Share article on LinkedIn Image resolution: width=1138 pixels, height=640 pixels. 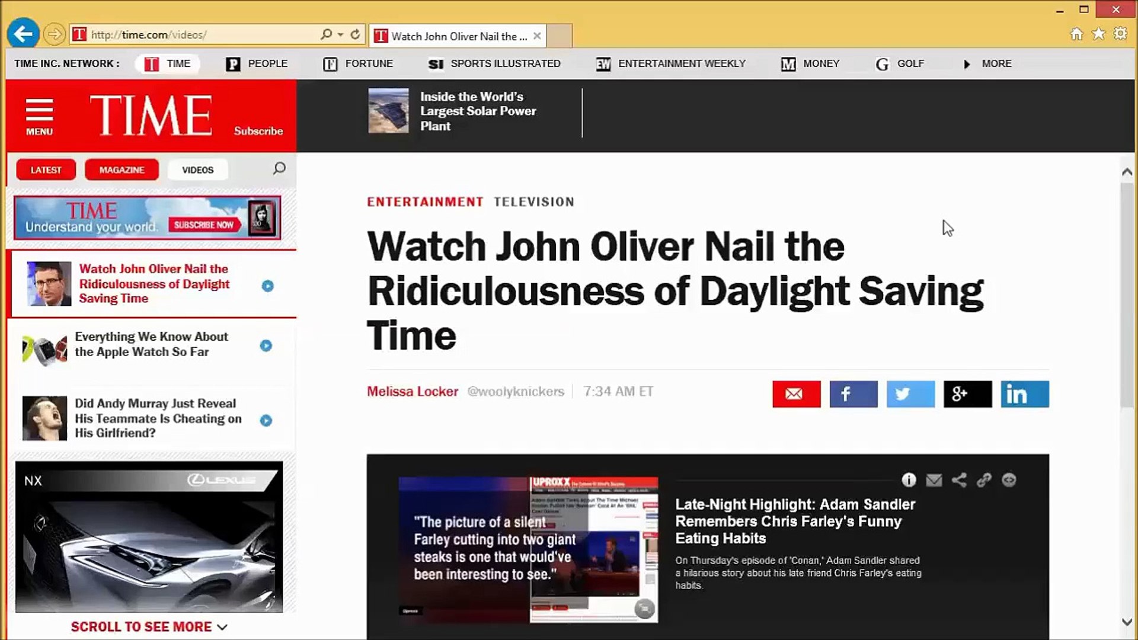point(1024,394)
